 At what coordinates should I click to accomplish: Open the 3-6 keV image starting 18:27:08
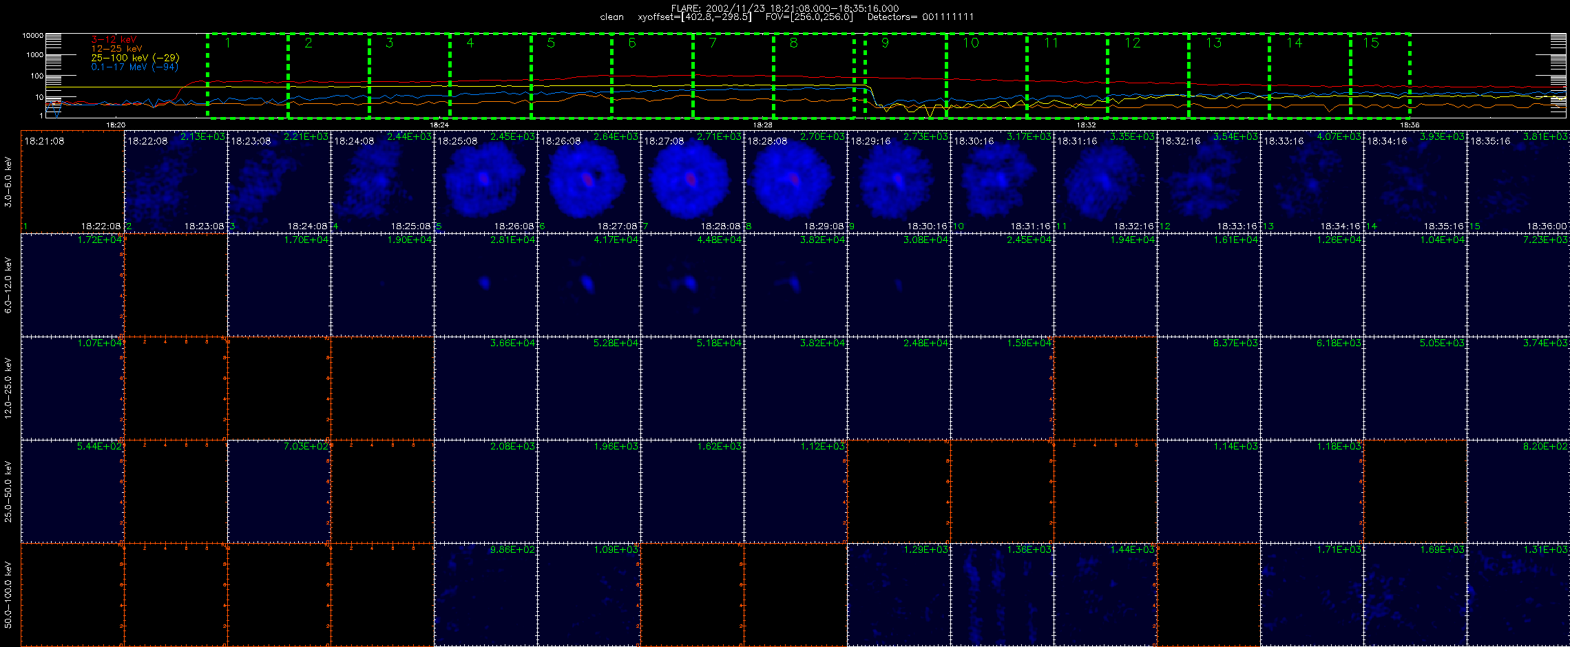pos(692,182)
